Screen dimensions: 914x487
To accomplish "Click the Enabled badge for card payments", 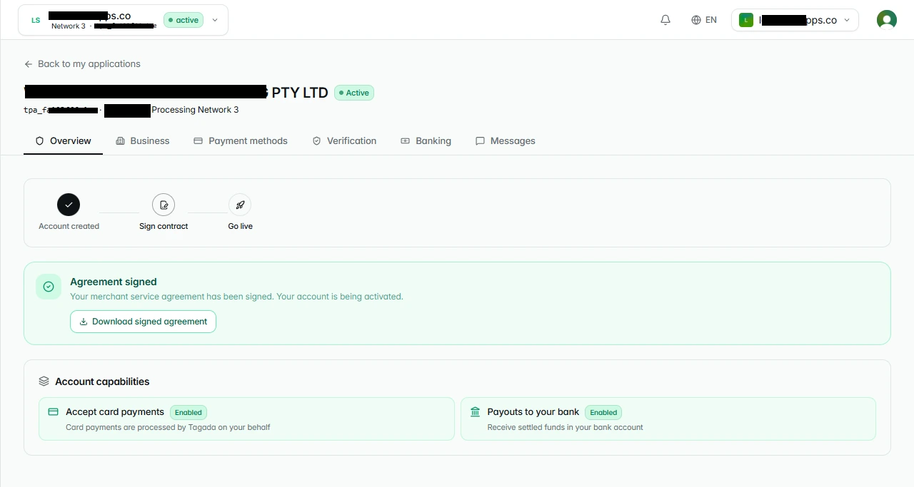I will (189, 412).
